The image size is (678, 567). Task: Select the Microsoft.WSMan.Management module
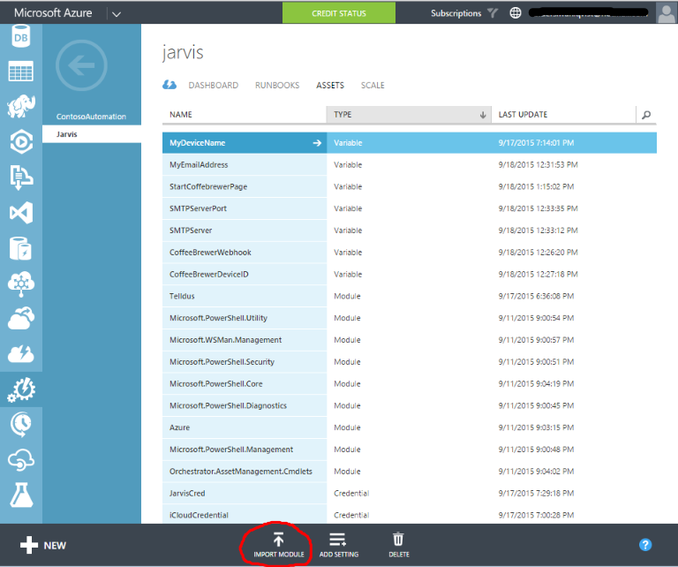tap(410, 340)
